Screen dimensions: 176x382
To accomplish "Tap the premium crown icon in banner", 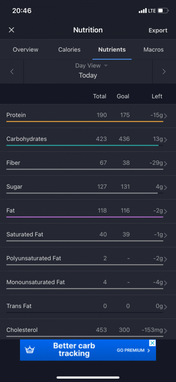I will pyautogui.click(x=30, y=350).
